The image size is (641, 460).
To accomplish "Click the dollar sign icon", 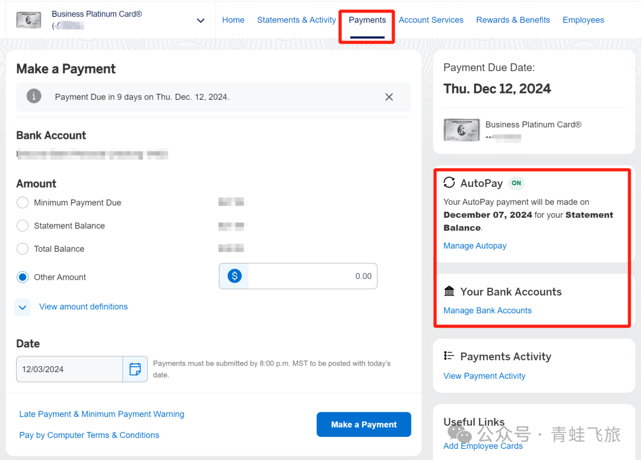I will 234,276.
